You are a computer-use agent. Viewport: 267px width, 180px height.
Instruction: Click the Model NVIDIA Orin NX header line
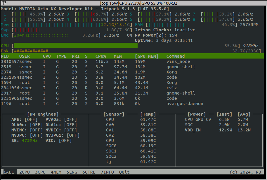click(x=85, y=9)
